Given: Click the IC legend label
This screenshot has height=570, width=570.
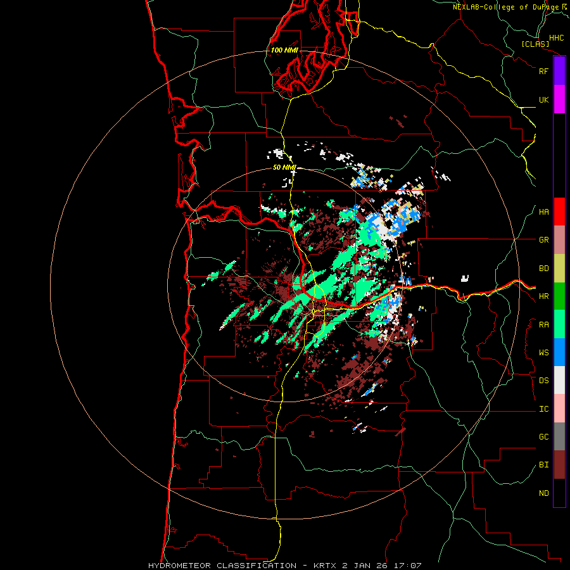Looking at the screenshot, I should coord(543,409).
